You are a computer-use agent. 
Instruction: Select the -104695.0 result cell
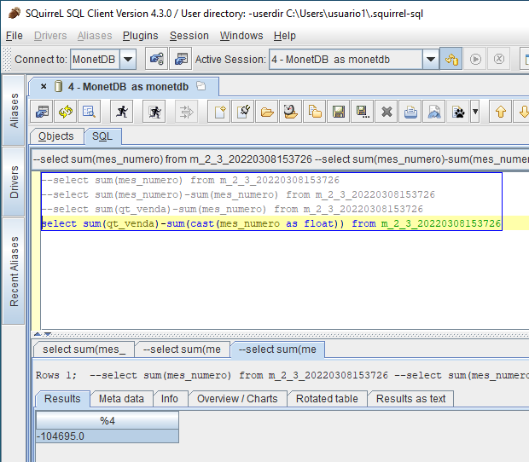tap(108, 436)
